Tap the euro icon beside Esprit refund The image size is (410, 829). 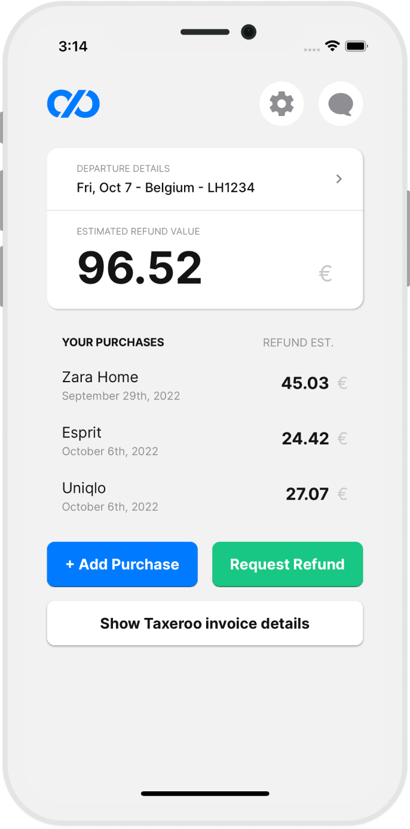point(342,438)
